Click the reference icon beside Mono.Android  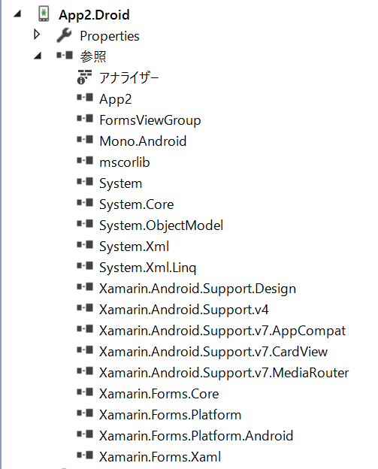tap(85, 139)
